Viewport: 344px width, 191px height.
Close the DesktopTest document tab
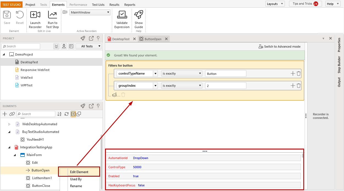pos(134,39)
